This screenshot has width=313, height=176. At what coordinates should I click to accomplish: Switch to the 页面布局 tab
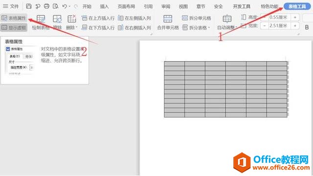coord(126,6)
